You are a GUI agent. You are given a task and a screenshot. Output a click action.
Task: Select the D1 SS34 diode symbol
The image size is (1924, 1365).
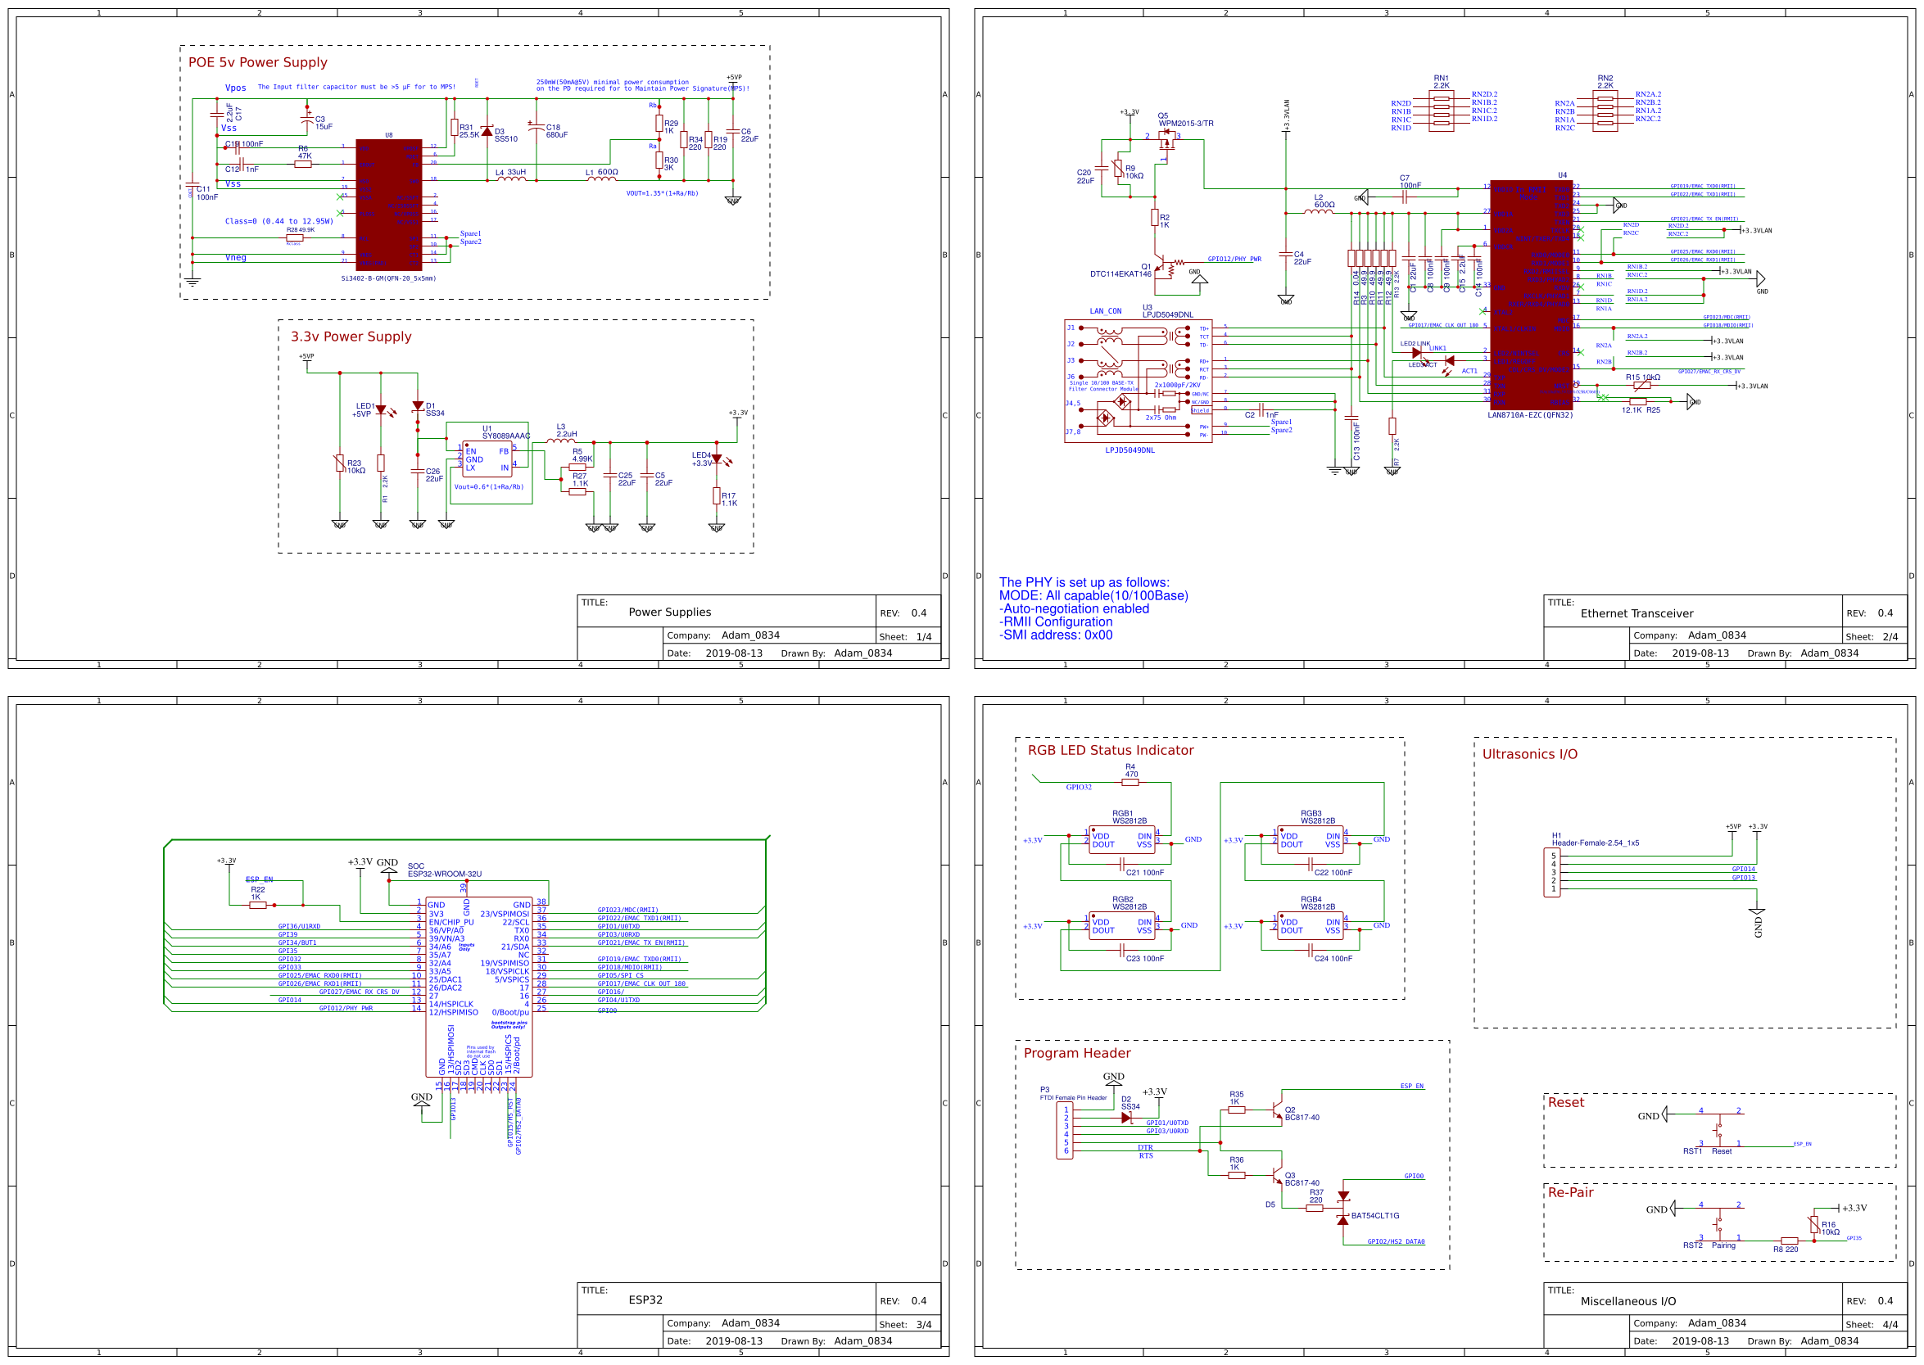click(418, 406)
